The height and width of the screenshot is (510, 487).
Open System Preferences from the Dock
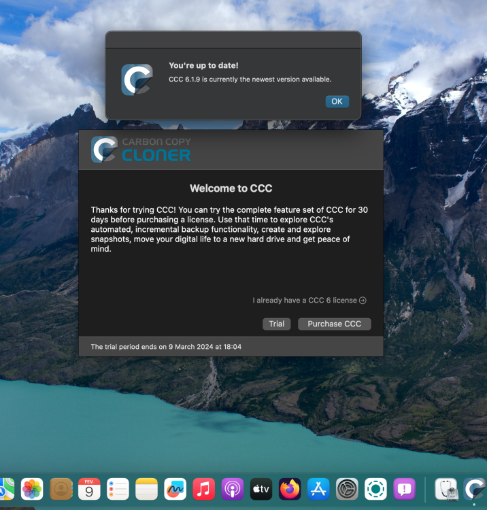tap(347, 489)
